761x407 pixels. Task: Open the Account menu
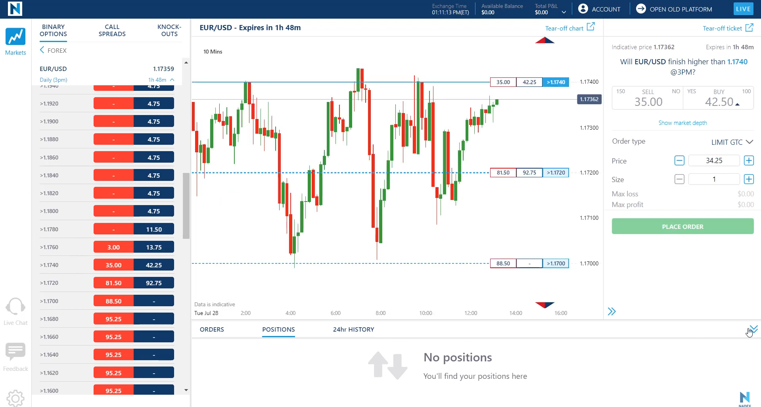tap(599, 9)
